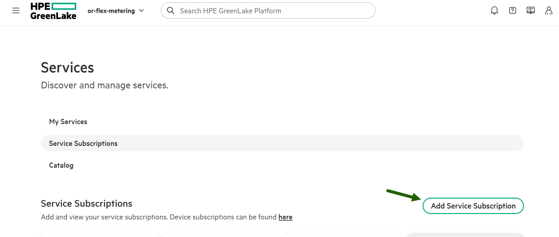The image size is (559, 237).
Task: Open the help question mark icon
Action: [512, 11]
